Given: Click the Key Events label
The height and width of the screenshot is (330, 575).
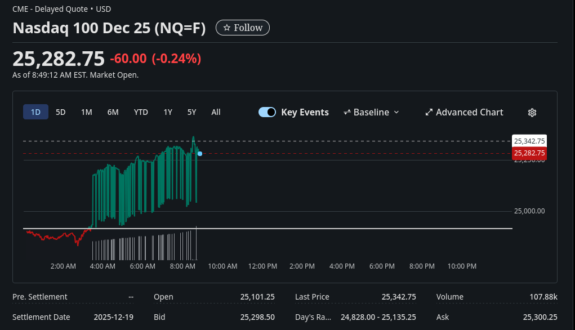Looking at the screenshot, I should point(305,113).
